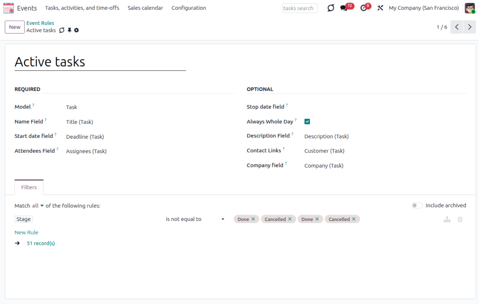Uncheck the Always Whole Day checkbox
The height and width of the screenshot is (304, 479).
307,122
